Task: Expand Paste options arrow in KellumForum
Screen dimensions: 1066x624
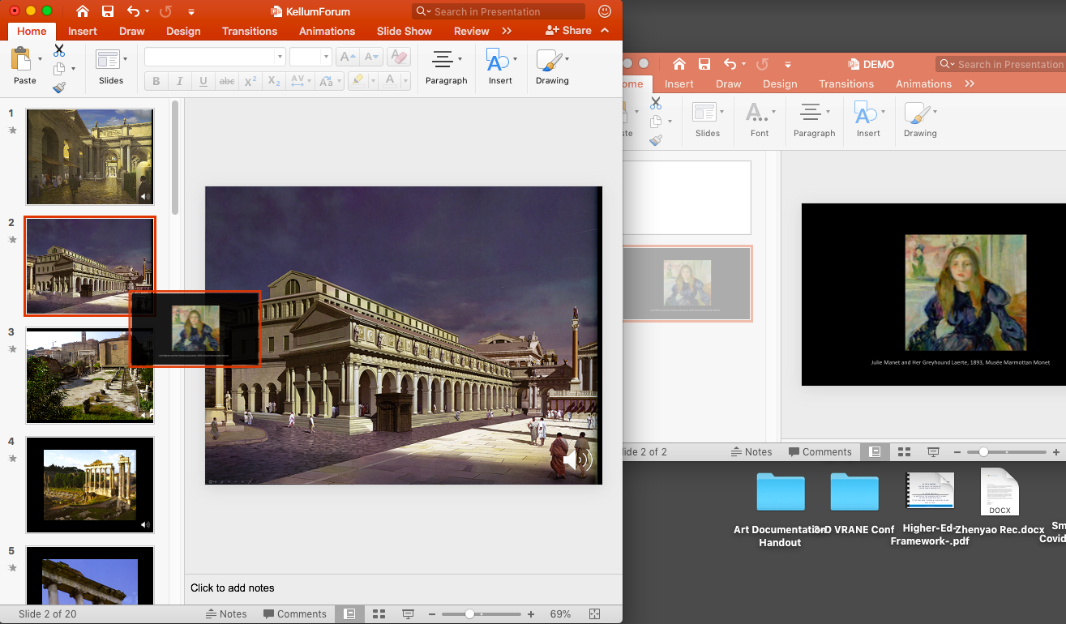Action: [x=40, y=59]
